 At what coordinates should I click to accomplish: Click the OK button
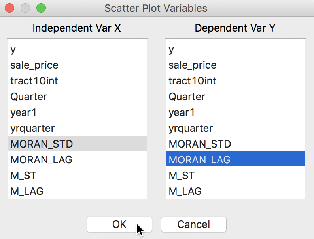click(119, 224)
